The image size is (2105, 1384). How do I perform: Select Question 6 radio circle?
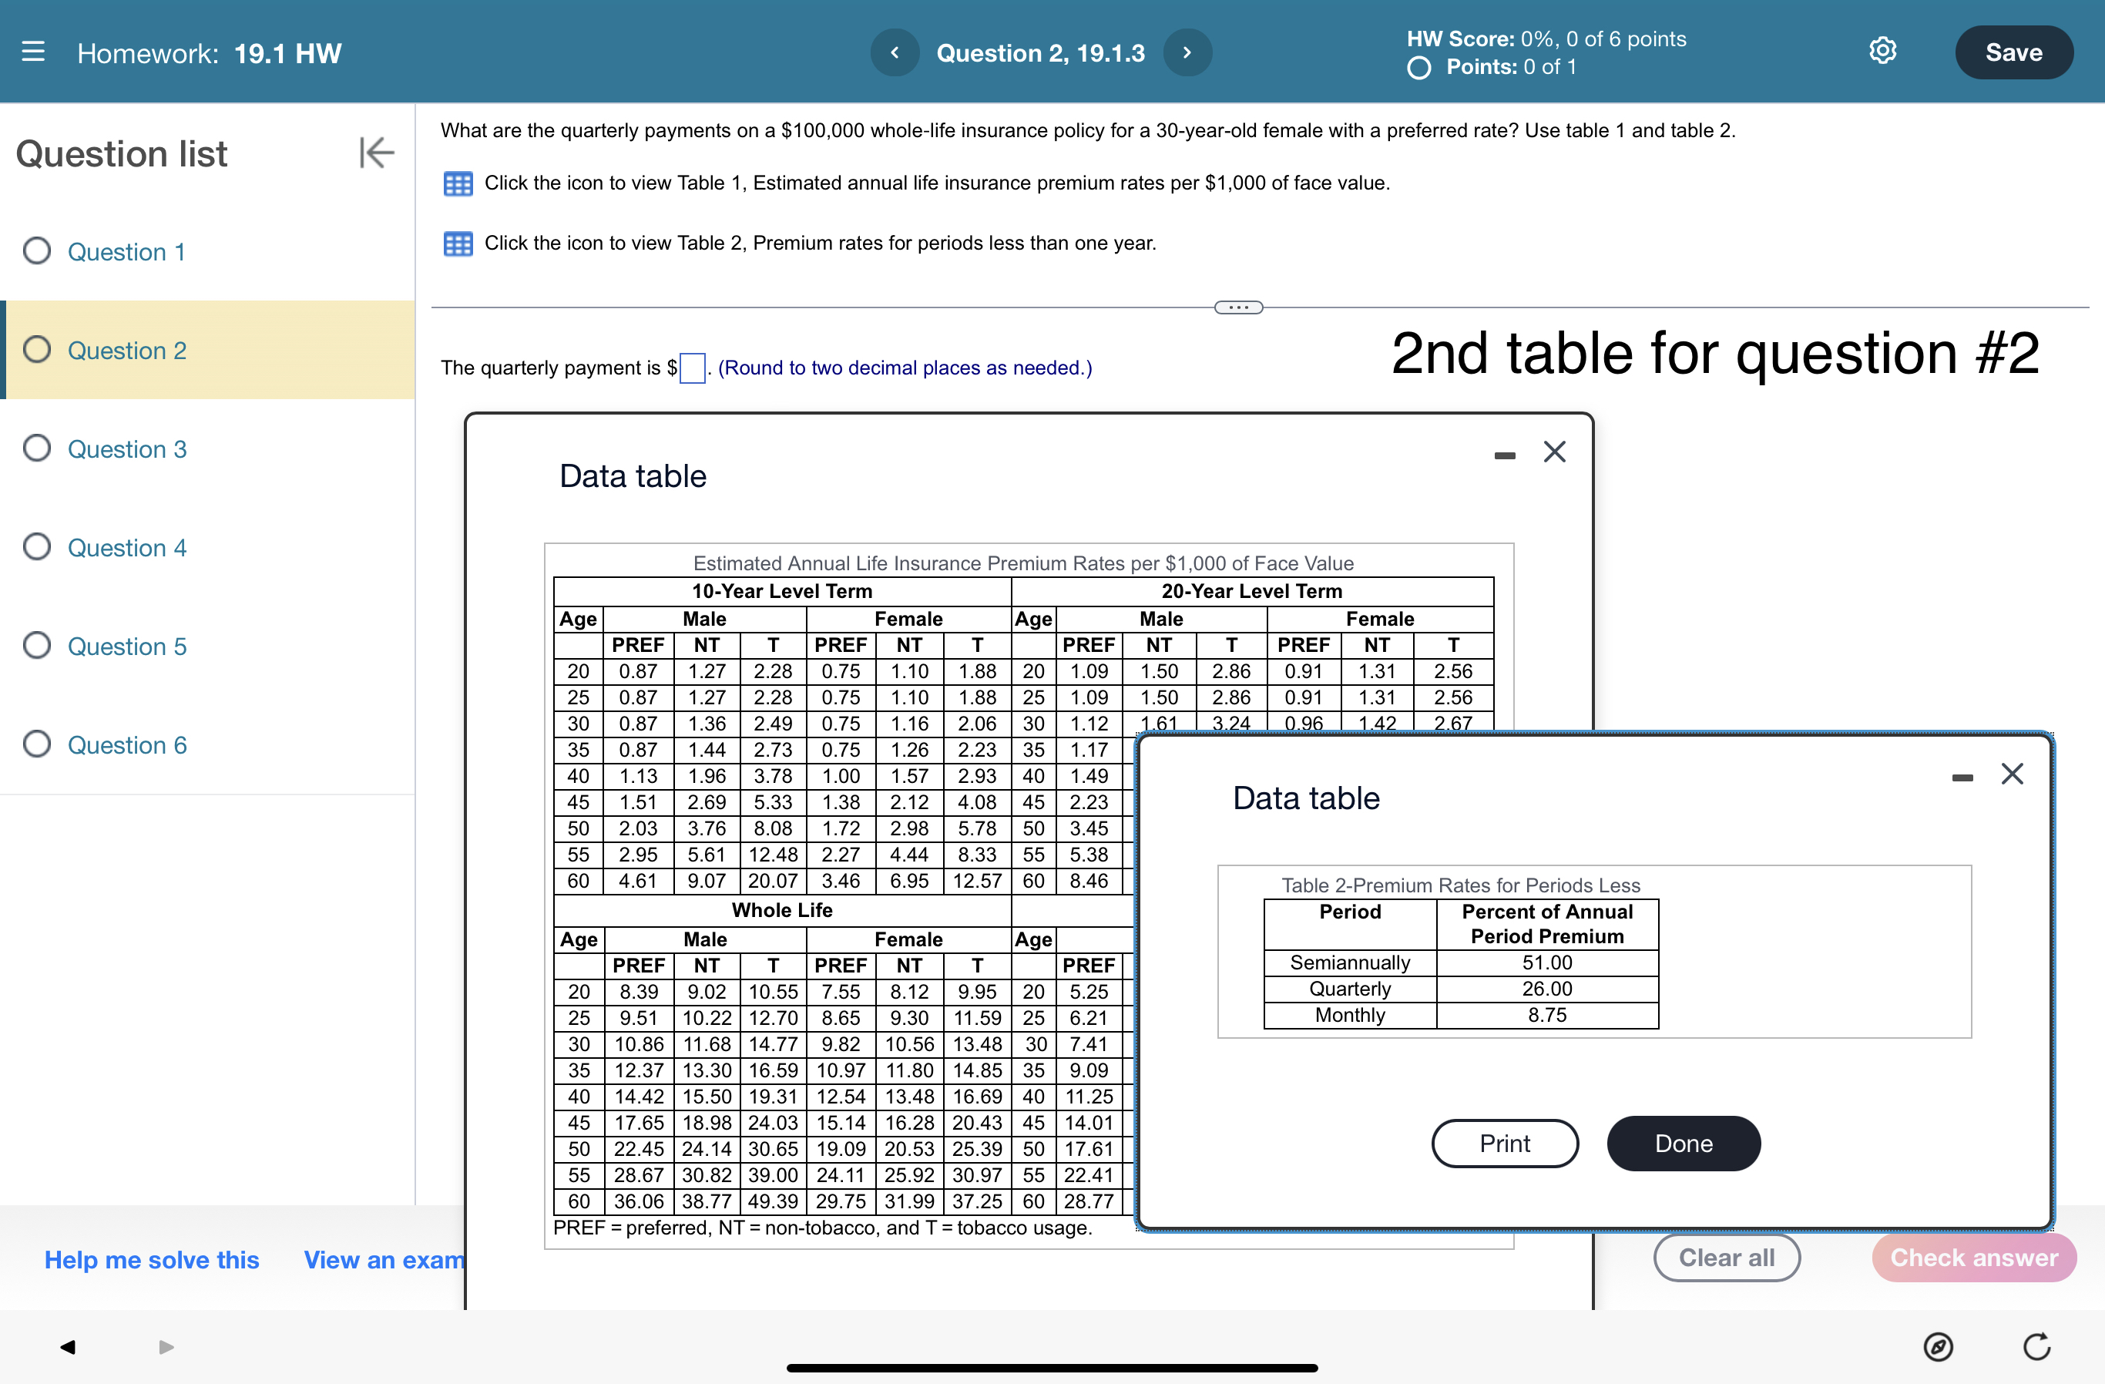[37, 744]
